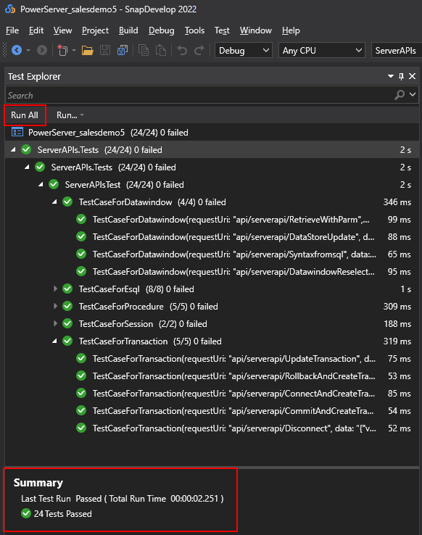Expand the TestCaseForProcedure node

click(55, 307)
